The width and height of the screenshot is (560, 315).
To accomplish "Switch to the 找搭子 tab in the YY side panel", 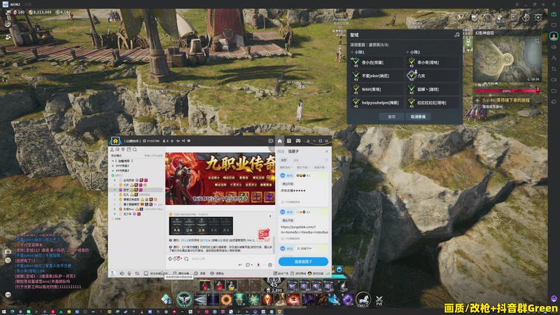I will tap(293, 151).
